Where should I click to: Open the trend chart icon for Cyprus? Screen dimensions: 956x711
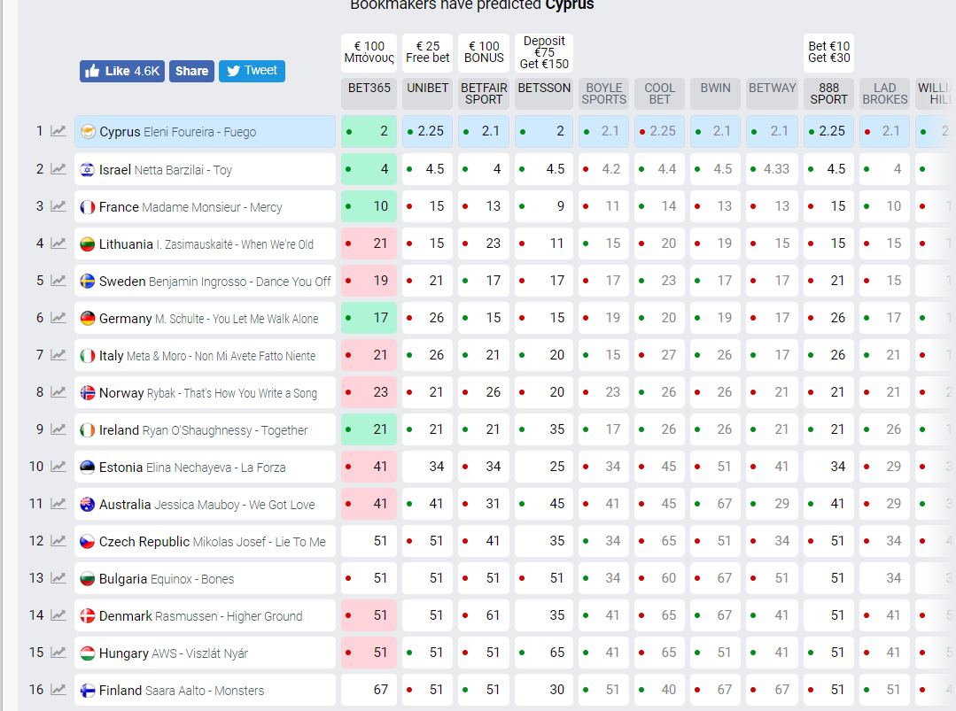(x=58, y=131)
